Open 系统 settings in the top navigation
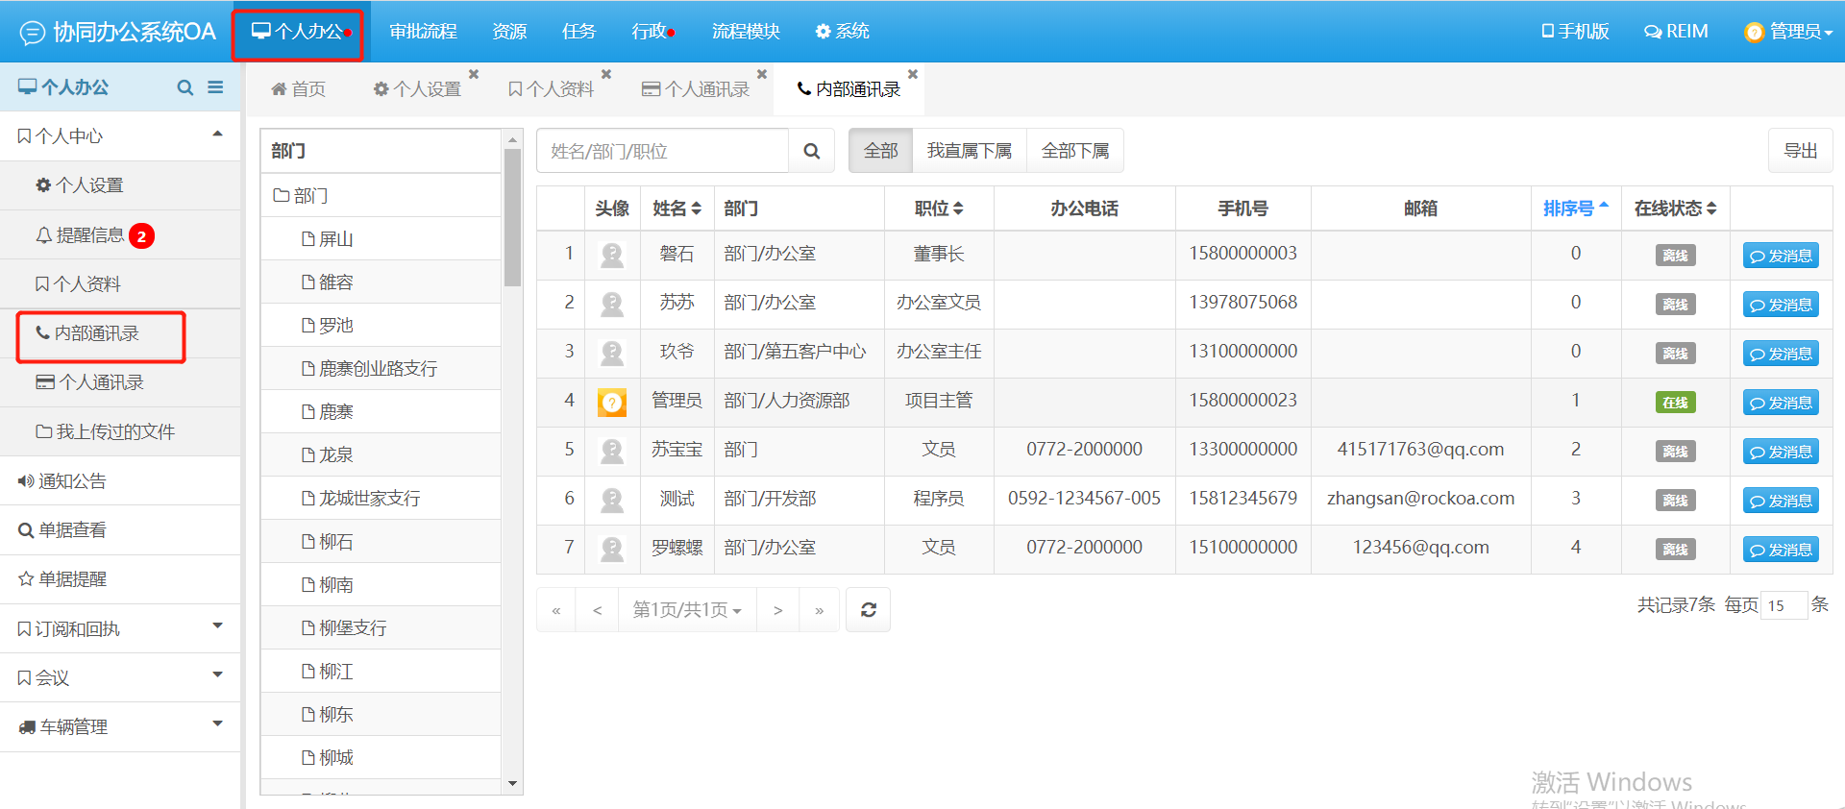 click(842, 32)
